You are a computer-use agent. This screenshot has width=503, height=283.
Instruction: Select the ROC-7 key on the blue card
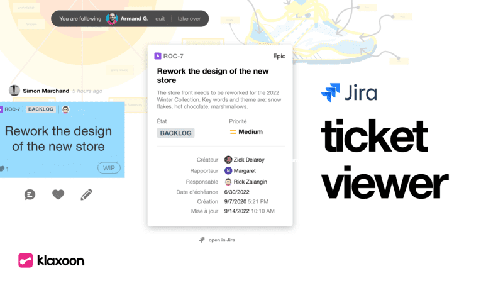(x=13, y=109)
